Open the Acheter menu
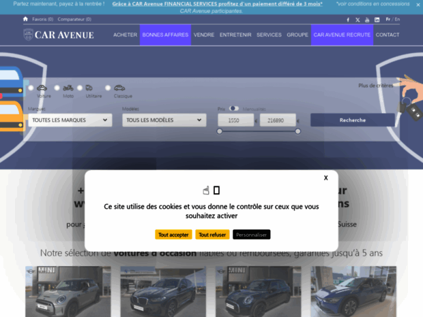 [125, 35]
